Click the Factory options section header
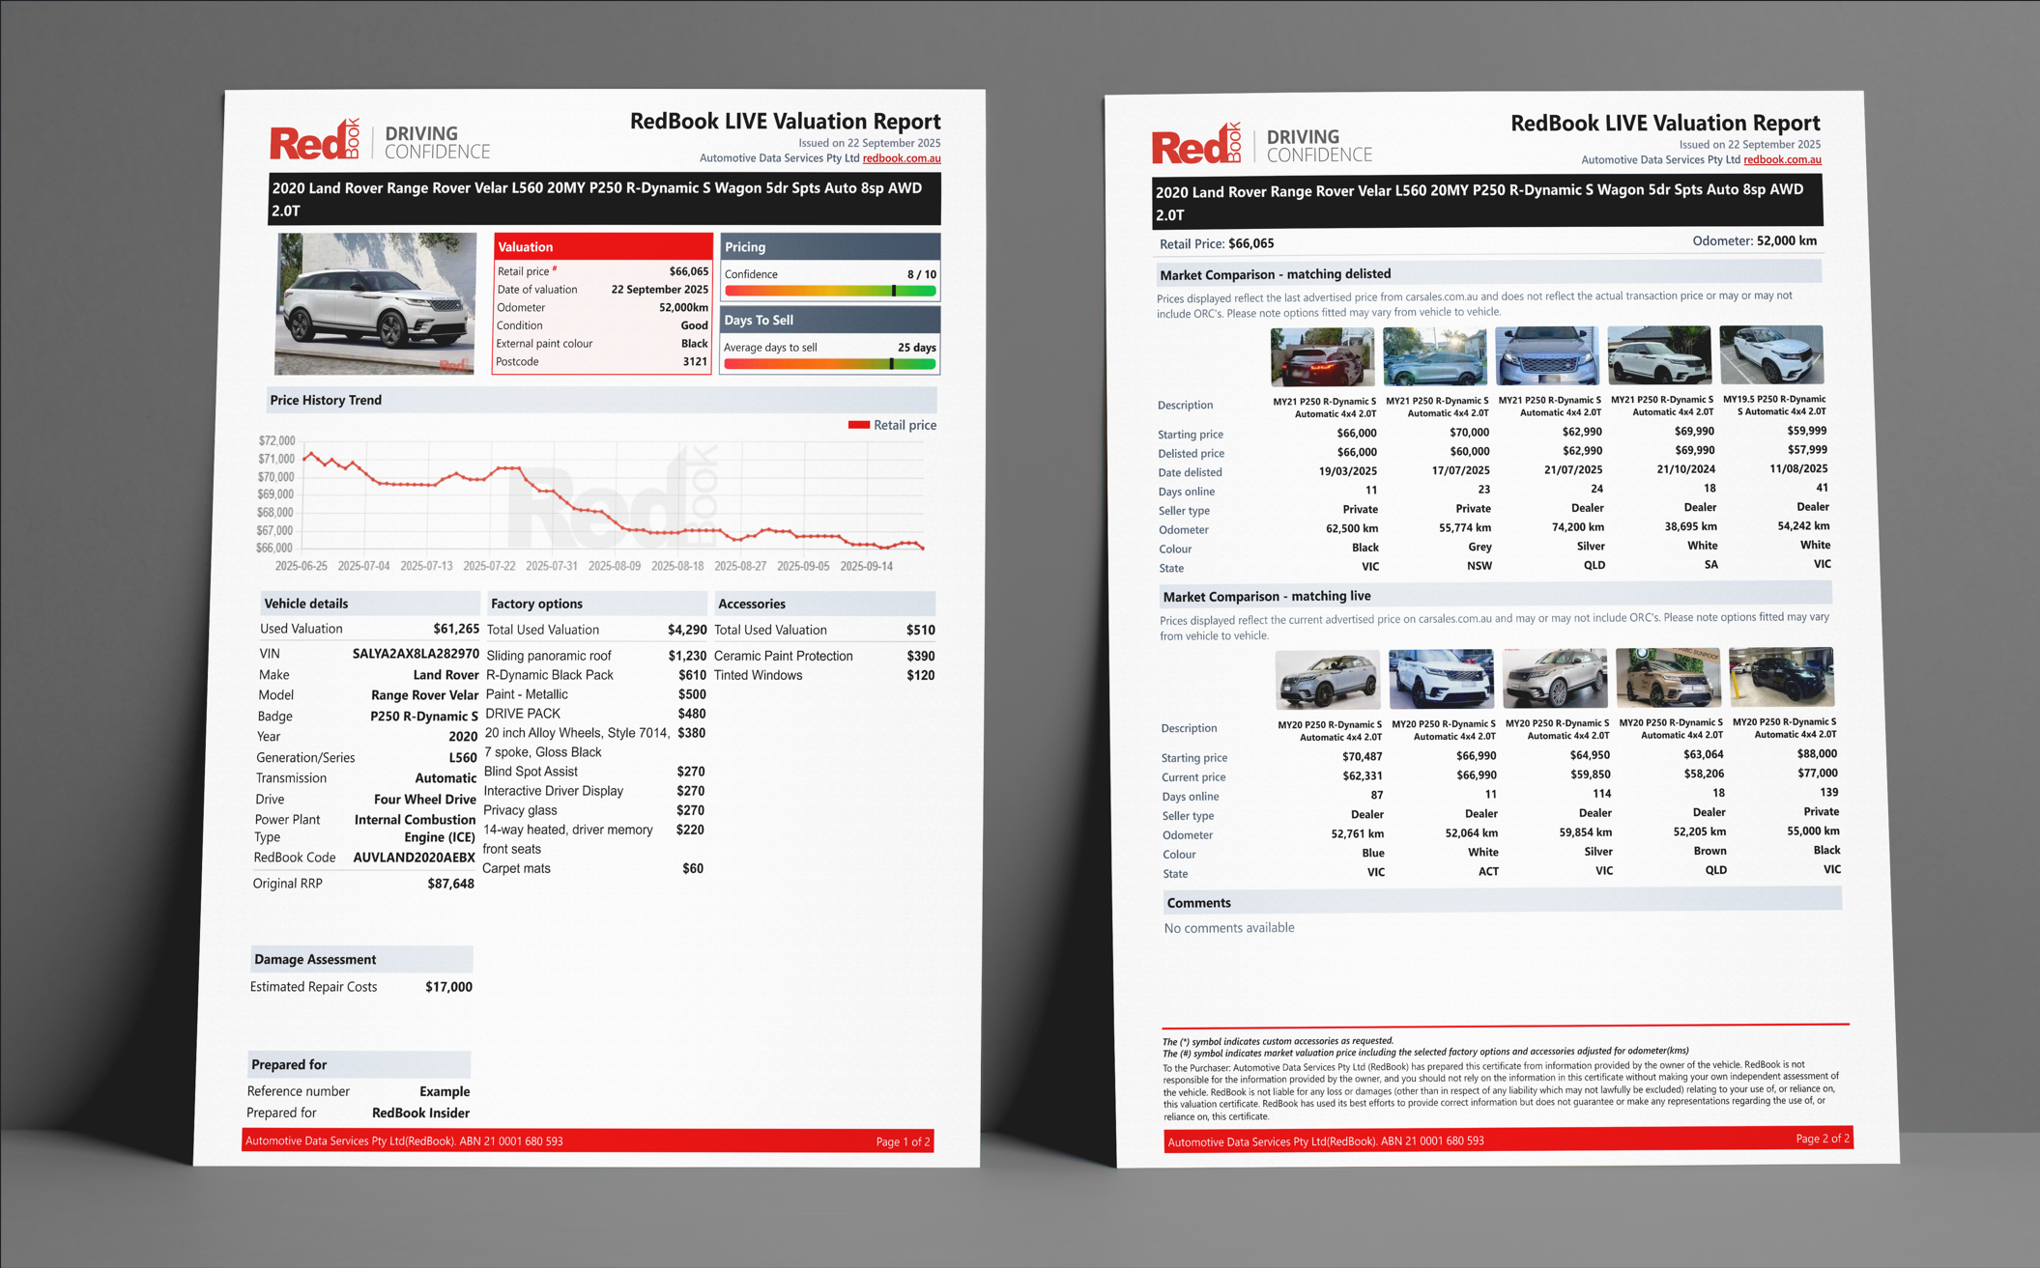Viewport: 2040px width, 1268px height. click(536, 604)
